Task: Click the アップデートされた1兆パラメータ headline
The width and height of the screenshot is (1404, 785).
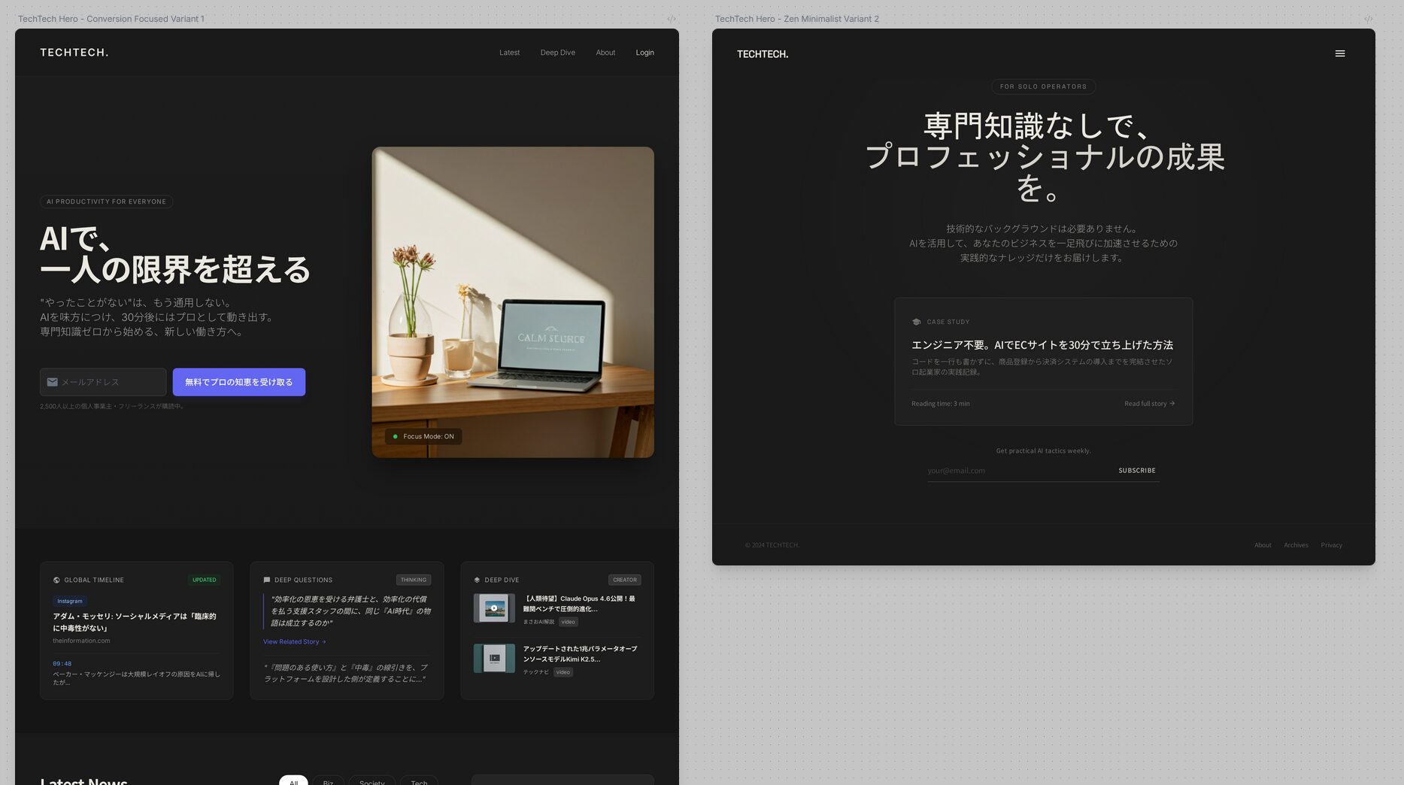Action: point(581,654)
